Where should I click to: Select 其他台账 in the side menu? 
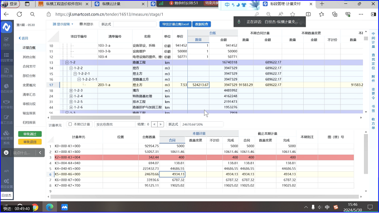[x=29, y=57]
